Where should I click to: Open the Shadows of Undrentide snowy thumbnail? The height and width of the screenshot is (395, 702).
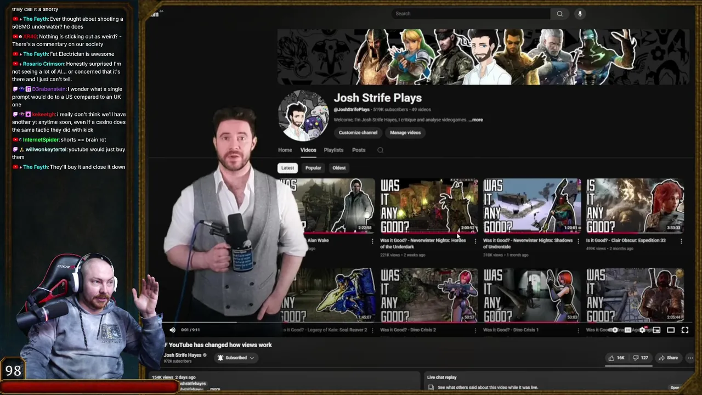[x=531, y=206]
